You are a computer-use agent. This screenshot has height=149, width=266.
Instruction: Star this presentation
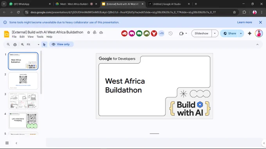coord(88,32)
